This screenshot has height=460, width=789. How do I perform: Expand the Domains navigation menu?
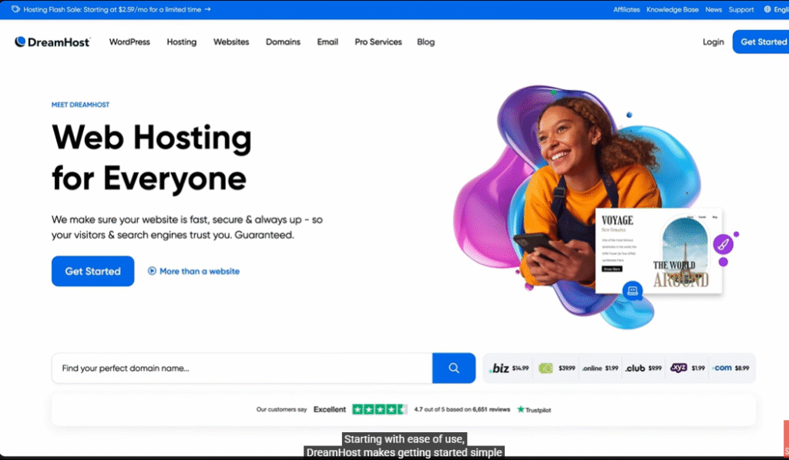(283, 42)
